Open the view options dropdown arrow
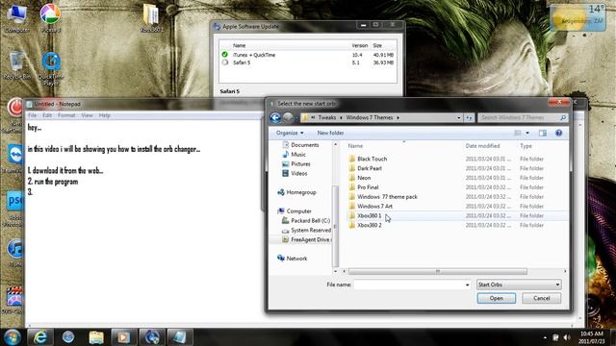 click(527, 133)
